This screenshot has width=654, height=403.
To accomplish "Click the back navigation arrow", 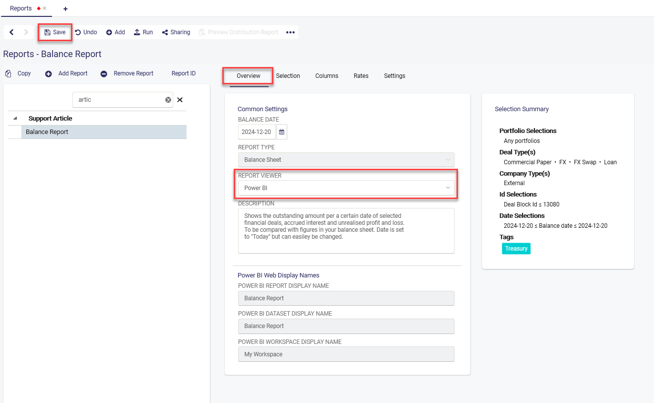I will (x=11, y=32).
